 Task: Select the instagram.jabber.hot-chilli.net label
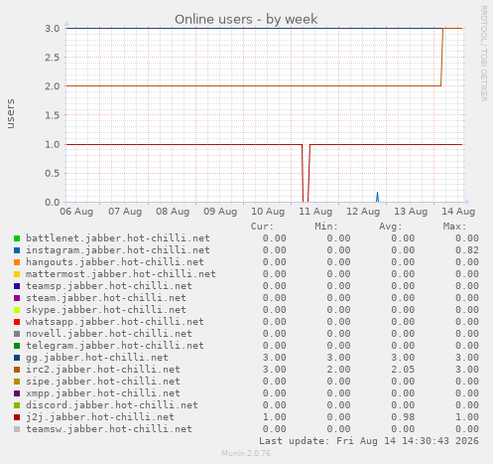118,250
